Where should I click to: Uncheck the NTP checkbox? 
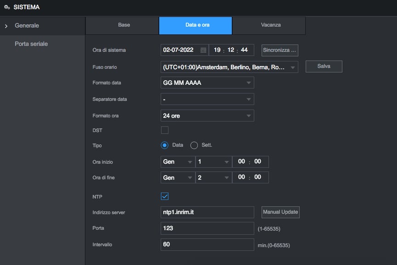[165, 196]
